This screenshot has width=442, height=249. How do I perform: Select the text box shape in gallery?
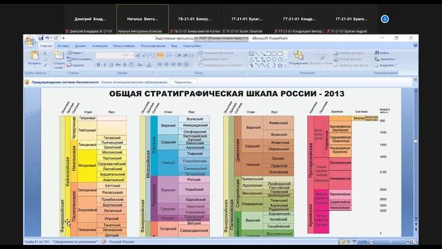251,53
